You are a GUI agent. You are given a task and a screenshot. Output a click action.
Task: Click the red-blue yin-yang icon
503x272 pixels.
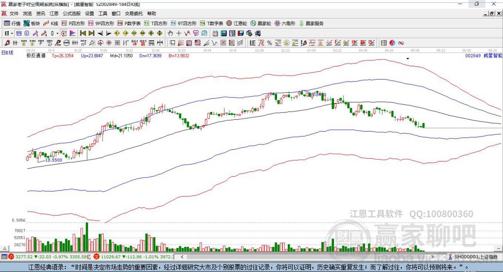[x=392, y=43]
